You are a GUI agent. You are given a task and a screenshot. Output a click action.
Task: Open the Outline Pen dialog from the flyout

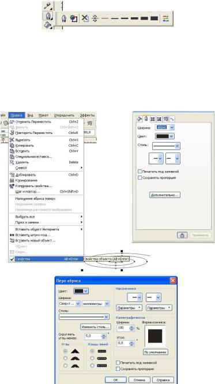63,18
